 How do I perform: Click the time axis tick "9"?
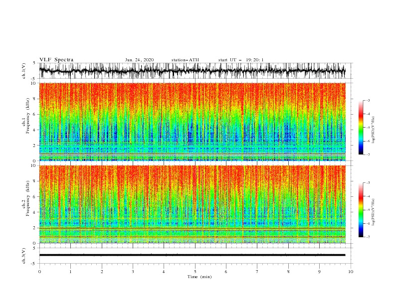(319, 272)
